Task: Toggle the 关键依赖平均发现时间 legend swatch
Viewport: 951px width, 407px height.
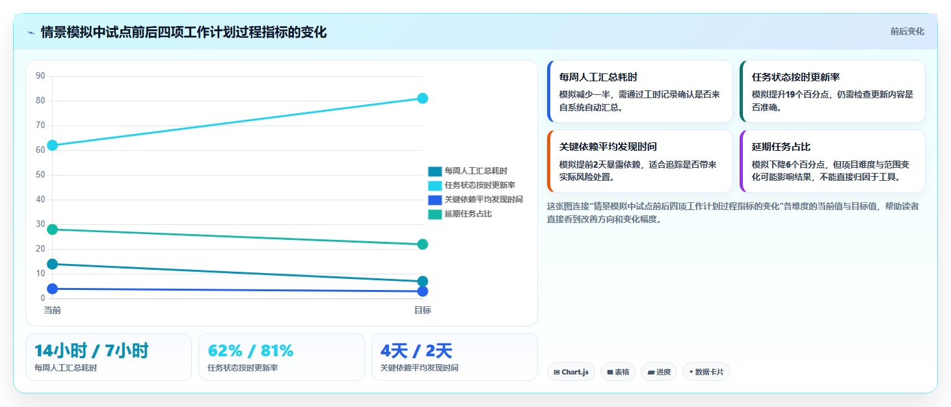Action: [435, 200]
